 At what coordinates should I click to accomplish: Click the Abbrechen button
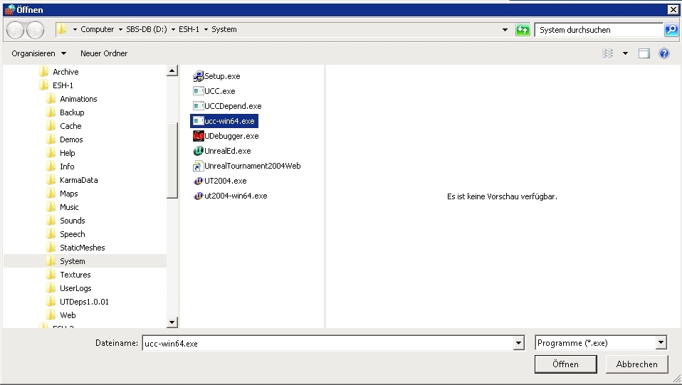(636, 364)
